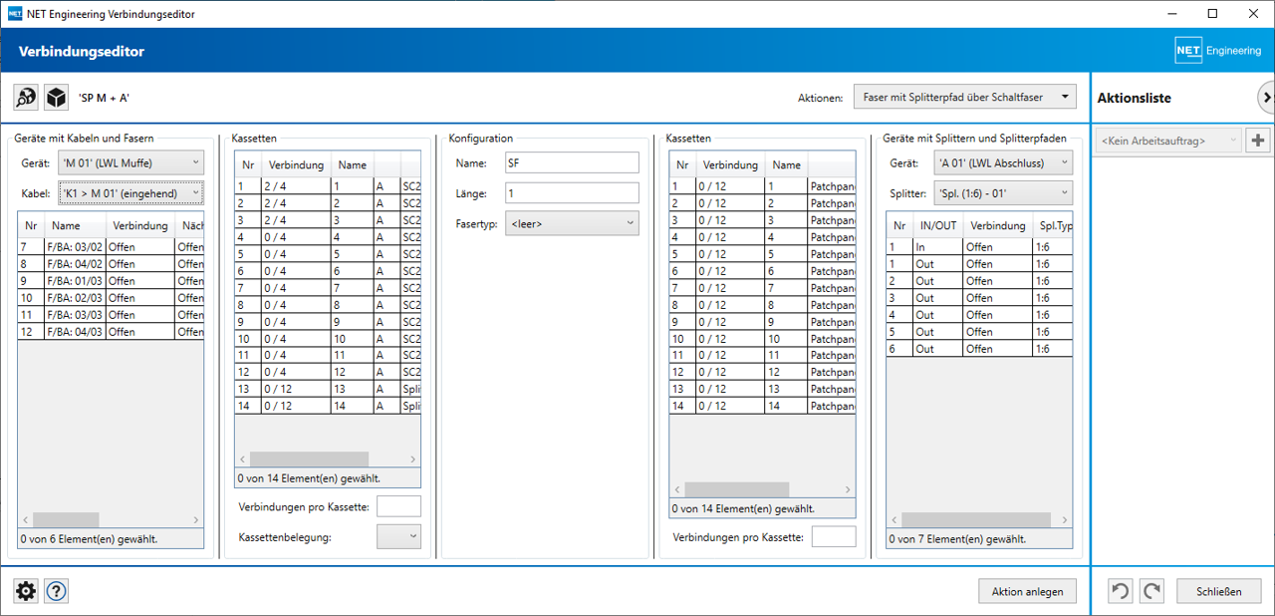Click right Kassetten Name column header
This screenshot has height=616, width=1275.
coord(787,165)
